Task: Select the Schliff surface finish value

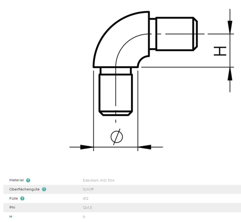Action: coord(88,189)
